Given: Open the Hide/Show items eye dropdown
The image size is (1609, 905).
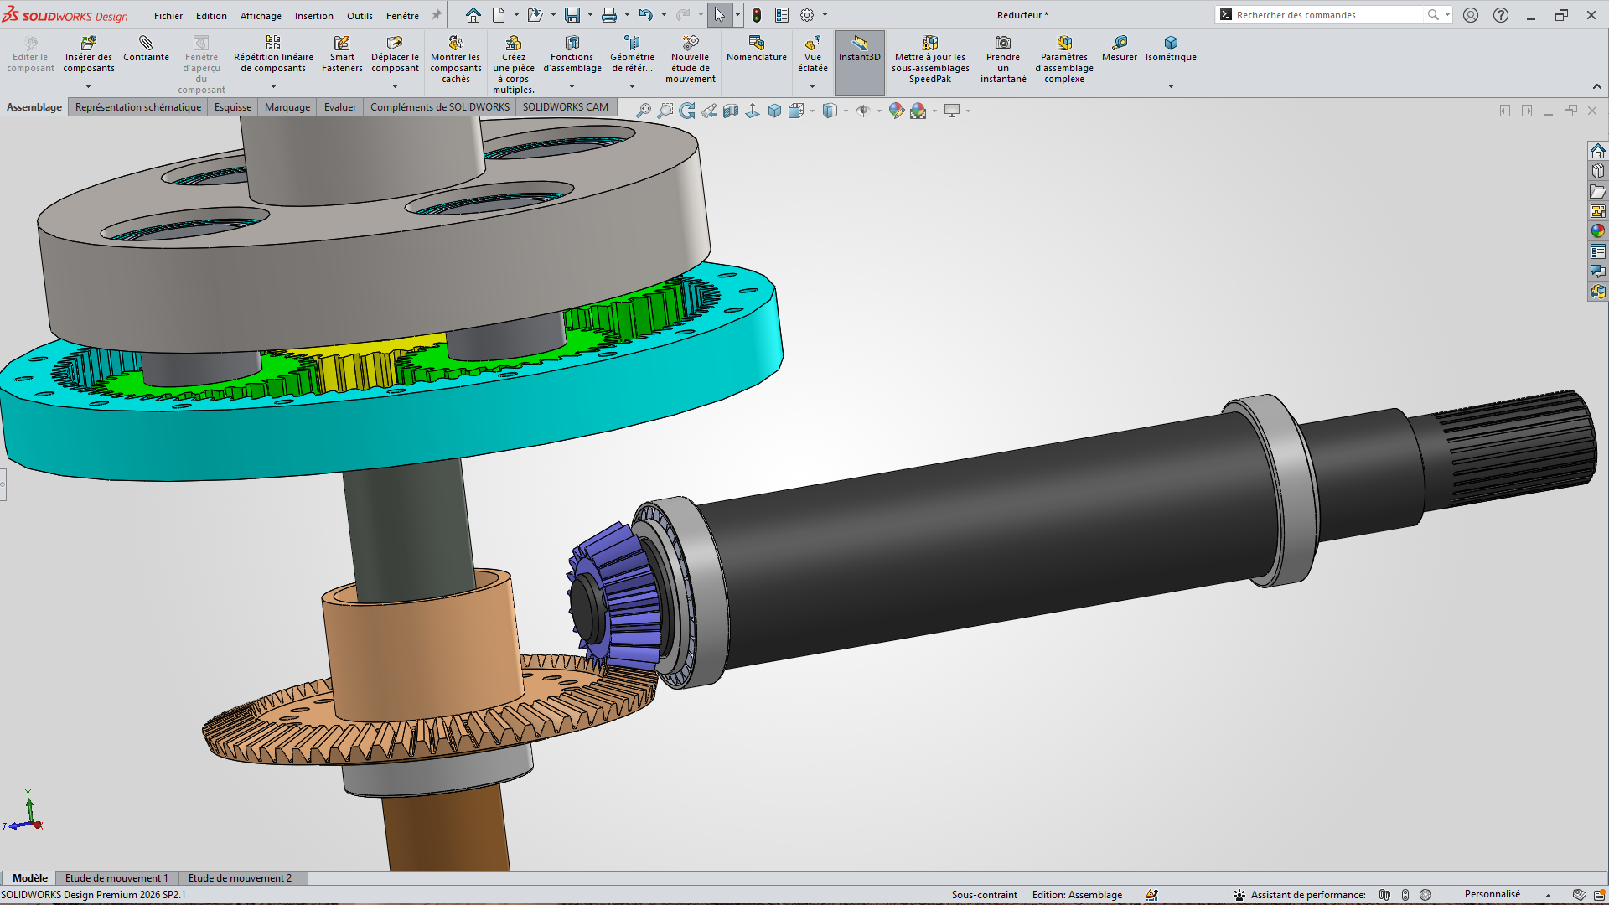Looking at the screenshot, I should (x=878, y=111).
